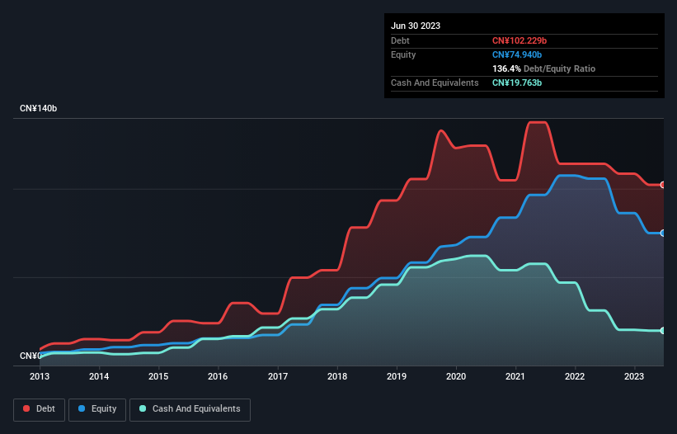Select the blue Equity endpoint marker
Screen dimensions: 677x434
pyautogui.click(x=663, y=234)
